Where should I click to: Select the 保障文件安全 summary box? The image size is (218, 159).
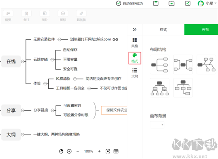[x=114, y=110]
